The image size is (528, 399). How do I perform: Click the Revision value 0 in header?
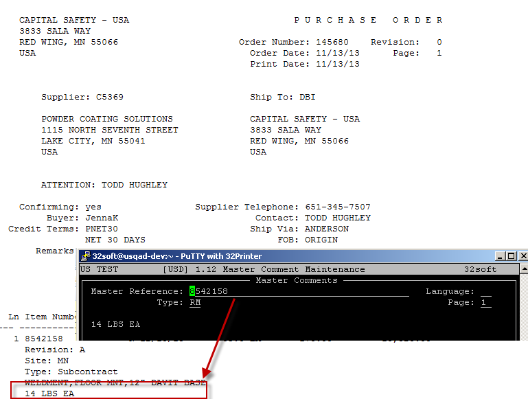pos(439,42)
